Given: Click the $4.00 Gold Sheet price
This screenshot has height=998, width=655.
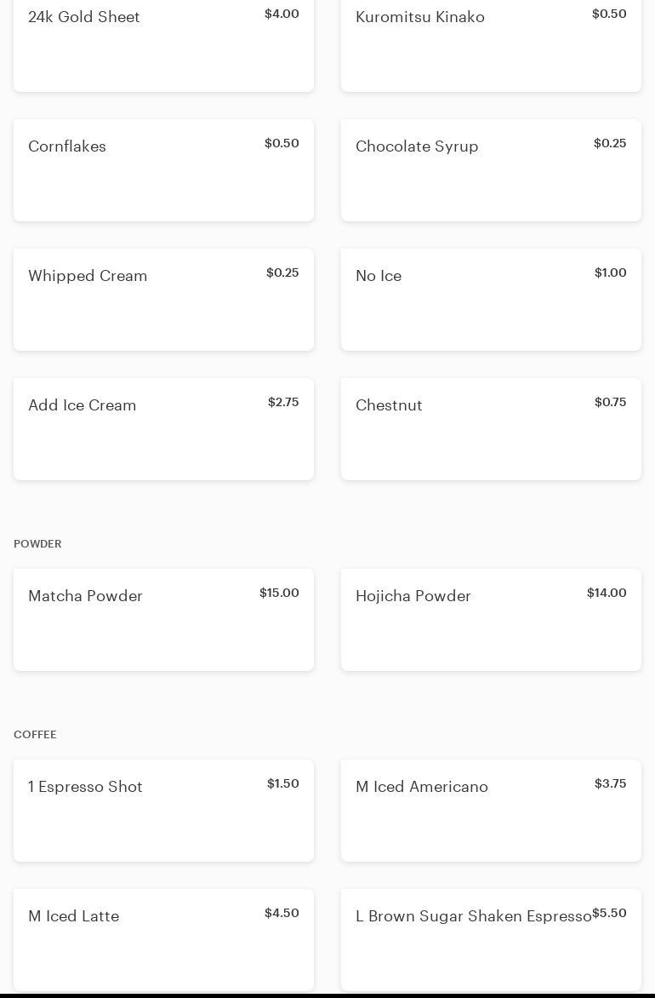Looking at the screenshot, I should tap(282, 14).
